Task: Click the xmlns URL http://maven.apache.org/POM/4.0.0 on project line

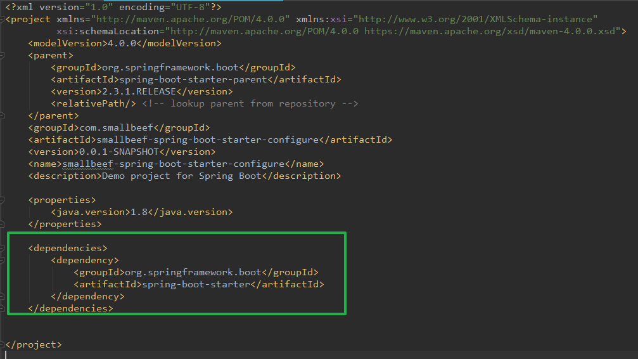Action: pos(190,19)
